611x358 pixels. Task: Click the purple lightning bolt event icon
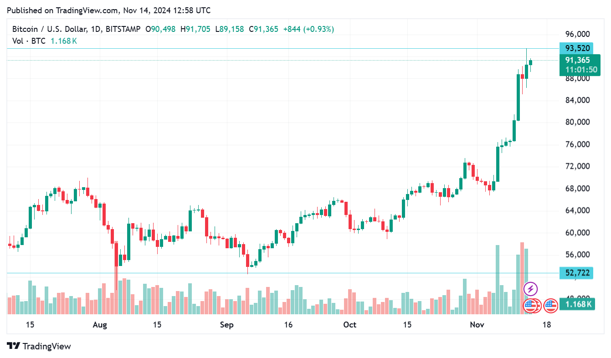point(530,288)
